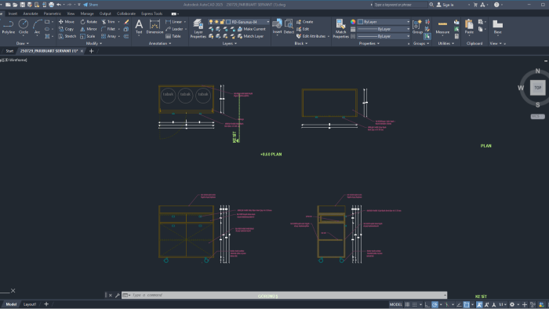Toggle MODEL space button in status bar
The width and height of the screenshot is (549, 309).
395,304
